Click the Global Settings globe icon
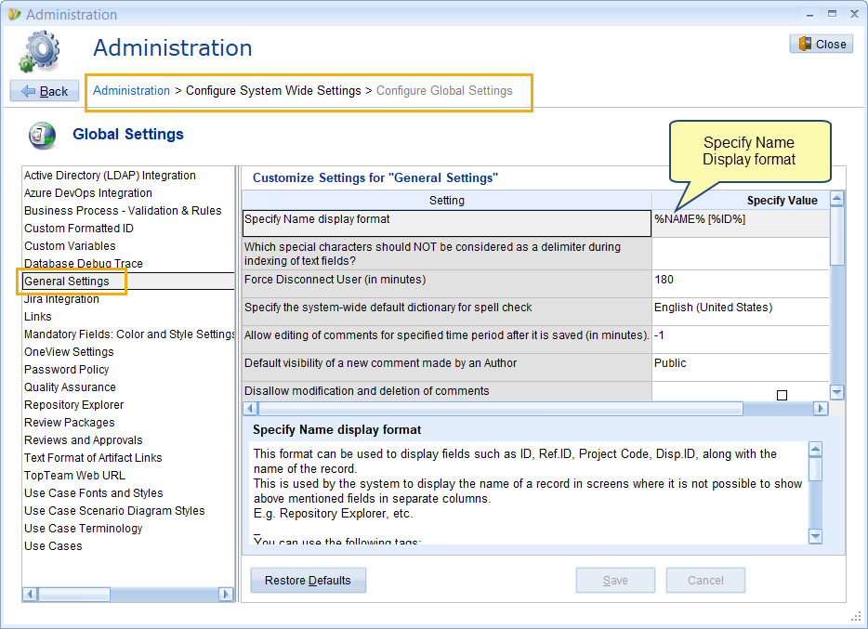This screenshot has width=868, height=629. [x=42, y=136]
